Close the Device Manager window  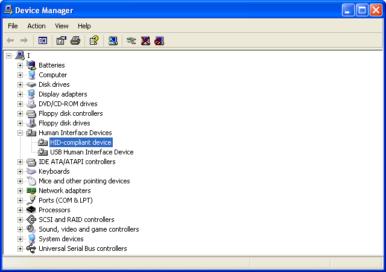tap(376, 10)
